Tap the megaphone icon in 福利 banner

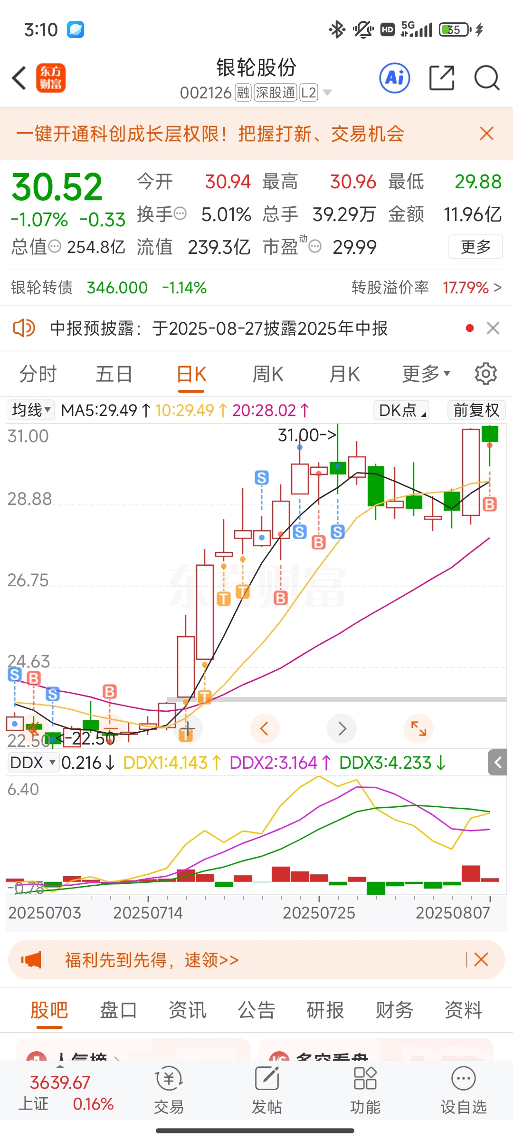click(x=31, y=959)
